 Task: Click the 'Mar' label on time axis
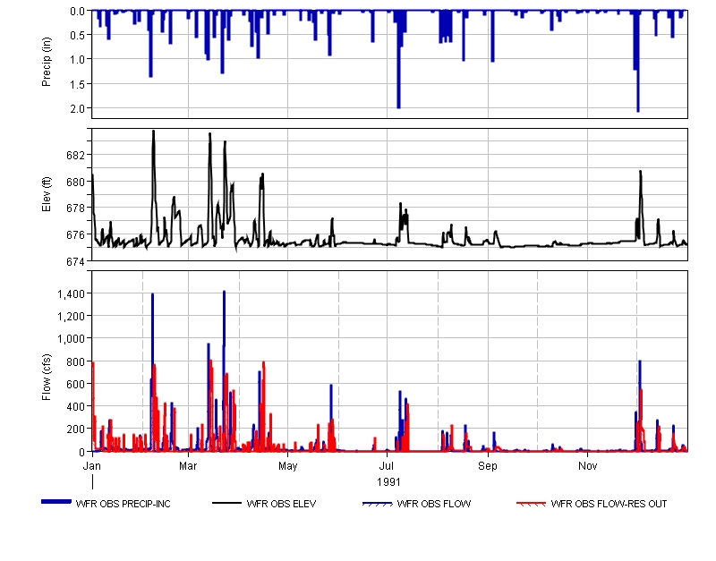(188, 466)
